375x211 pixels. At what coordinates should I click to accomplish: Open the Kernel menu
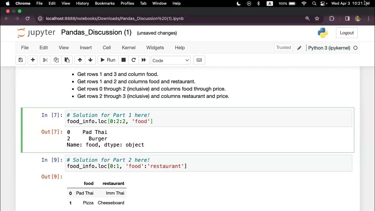129,47
